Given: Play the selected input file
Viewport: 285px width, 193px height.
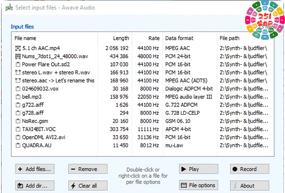Looking at the screenshot, I should 199,169.
